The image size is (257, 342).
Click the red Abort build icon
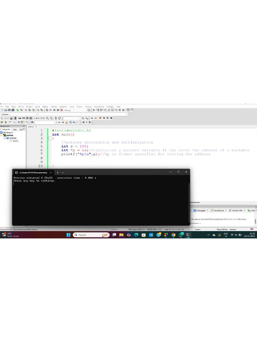point(62,110)
